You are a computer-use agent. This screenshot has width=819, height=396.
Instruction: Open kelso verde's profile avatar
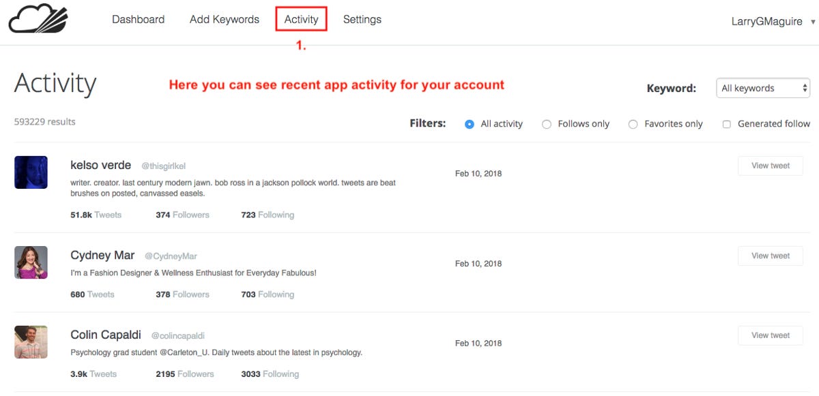[x=31, y=172]
